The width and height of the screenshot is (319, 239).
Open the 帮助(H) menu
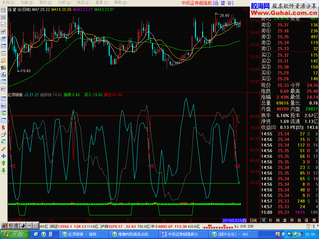point(121,2)
